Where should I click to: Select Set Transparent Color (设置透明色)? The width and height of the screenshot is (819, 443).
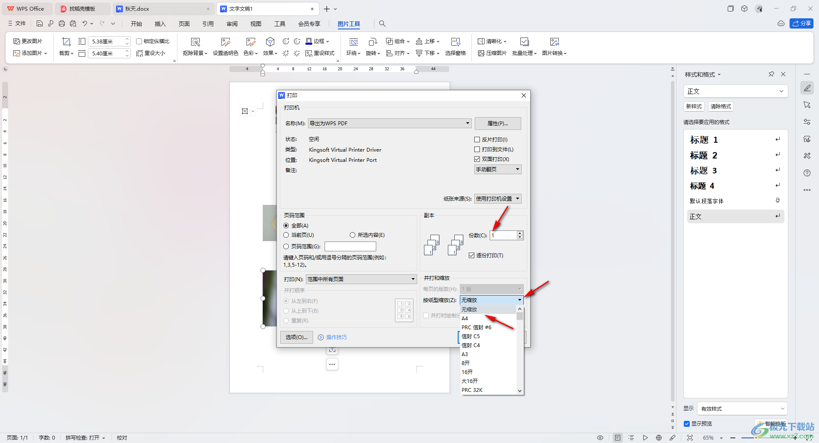point(225,46)
